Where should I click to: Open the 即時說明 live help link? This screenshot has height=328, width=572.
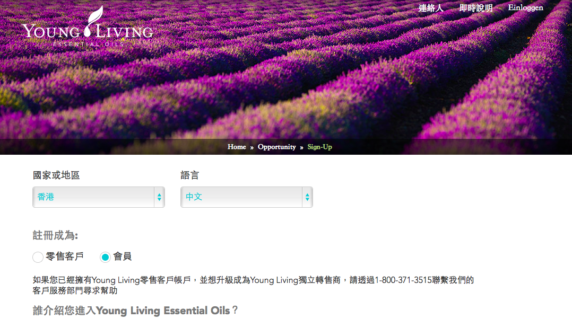pos(475,8)
